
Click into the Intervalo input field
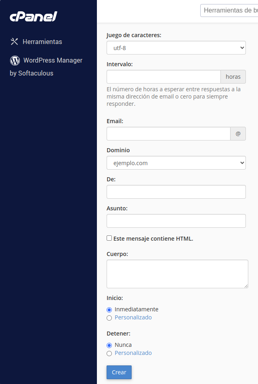coord(164,77)
